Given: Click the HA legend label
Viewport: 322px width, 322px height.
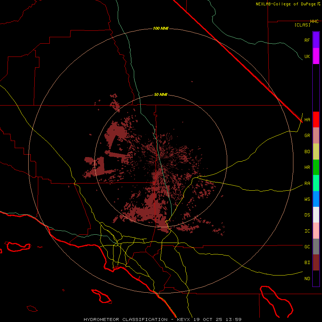Looking at the screenshot, I should (307, 120).
